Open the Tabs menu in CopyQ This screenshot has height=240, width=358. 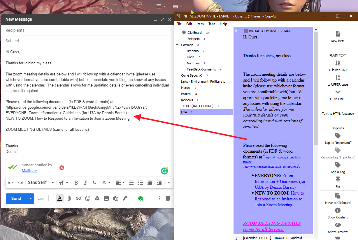coord(212,24)
